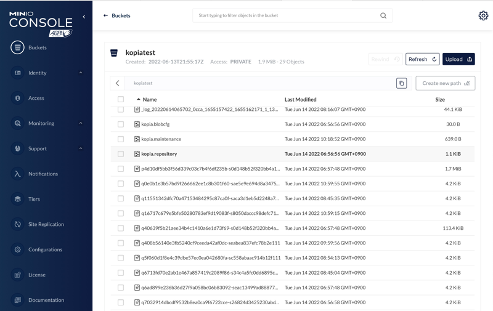This screenshot has width=493, height=311.
Task: Click the Rewind button
Action: 385,59
